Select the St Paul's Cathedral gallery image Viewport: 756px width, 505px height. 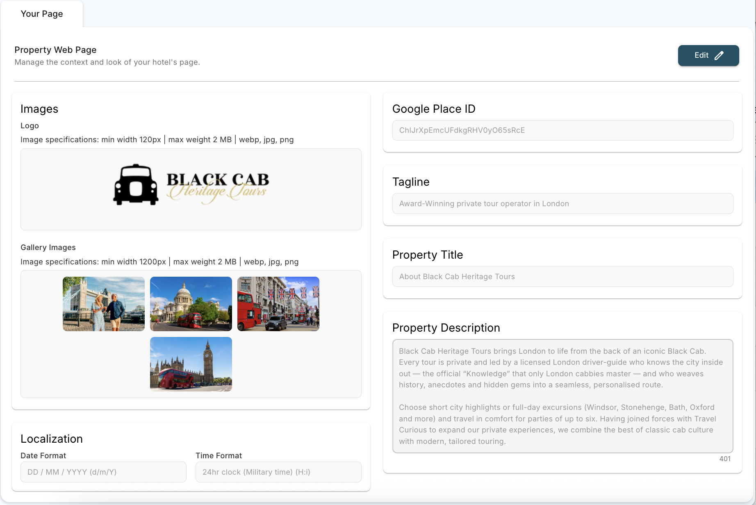coord(191,304)
